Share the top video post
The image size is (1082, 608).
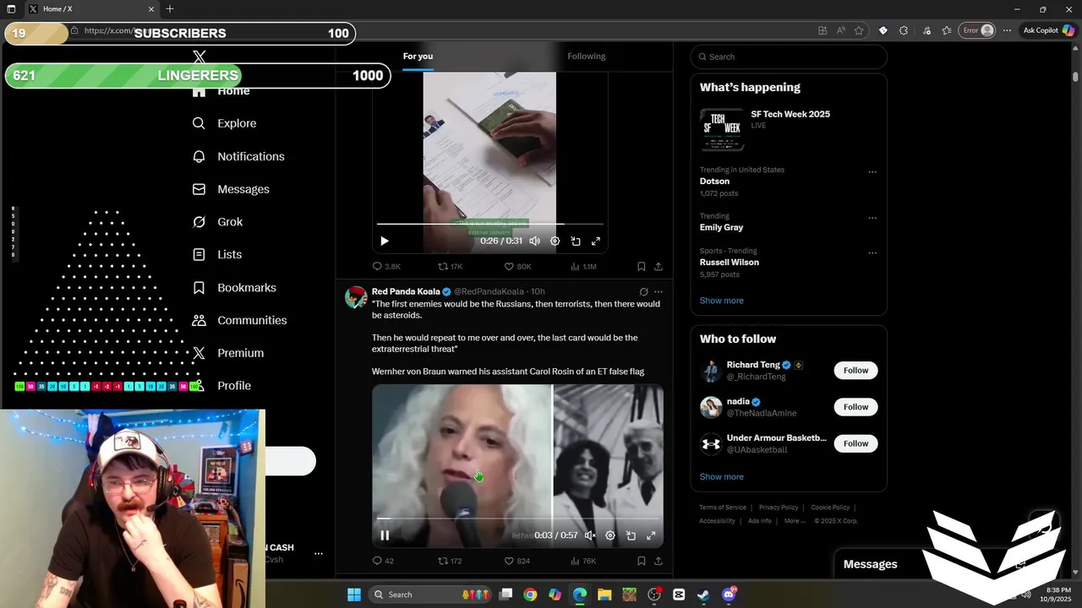point(658,266)
